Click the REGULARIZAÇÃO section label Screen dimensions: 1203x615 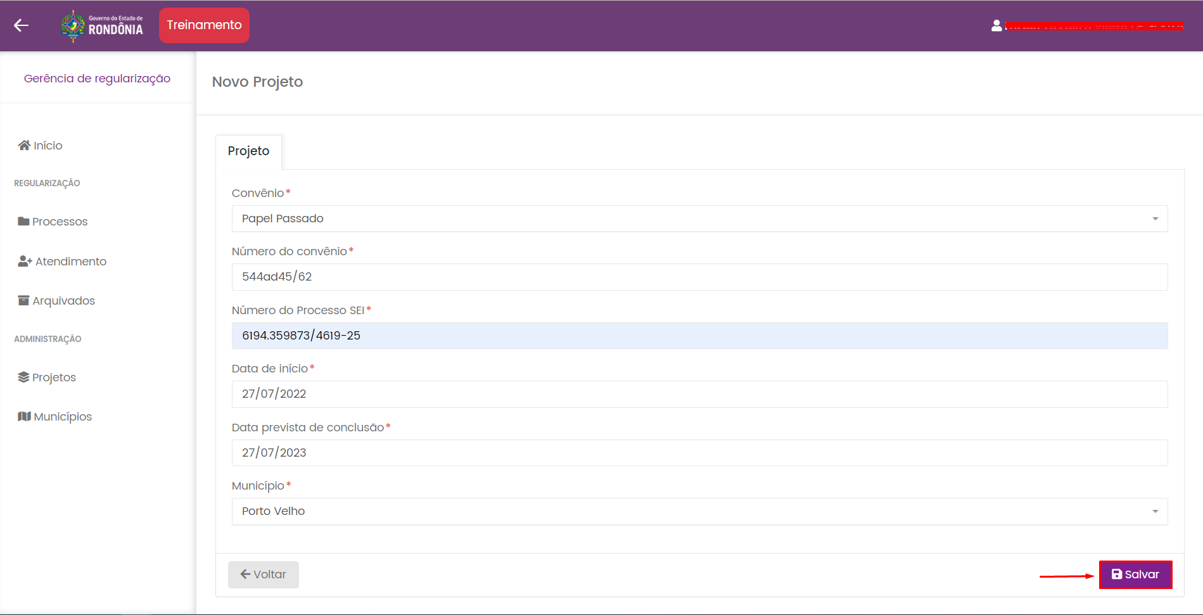point(47,183)
